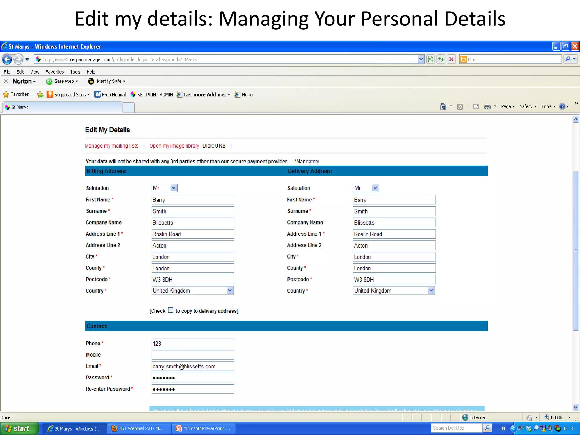
Task: Click the Email address field
Action: [193, 366]
